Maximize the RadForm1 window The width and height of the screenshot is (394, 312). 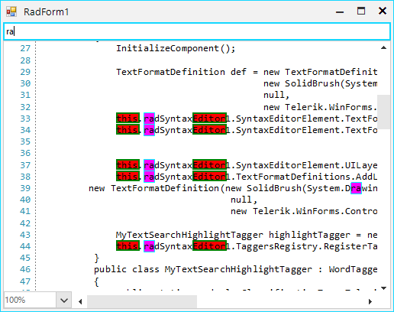click(361, 11)
